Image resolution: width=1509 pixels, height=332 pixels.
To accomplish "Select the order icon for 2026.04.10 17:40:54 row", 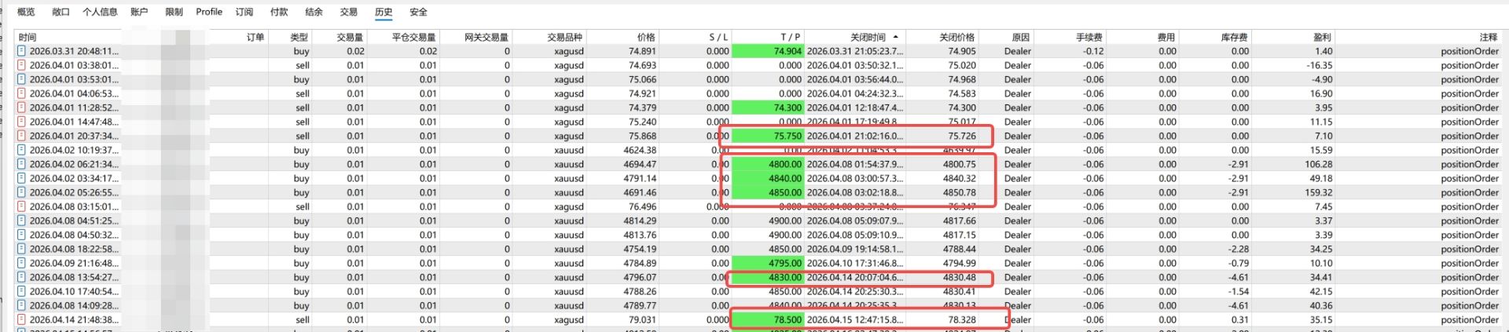I will 21,291.
